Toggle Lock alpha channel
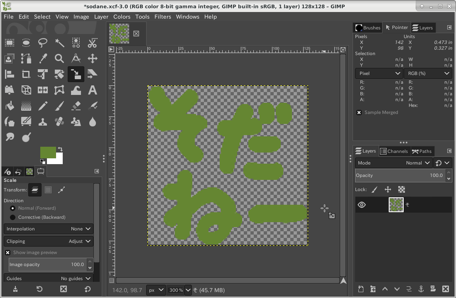Viewport: 456px width, 298px height. tap(401, 189)
